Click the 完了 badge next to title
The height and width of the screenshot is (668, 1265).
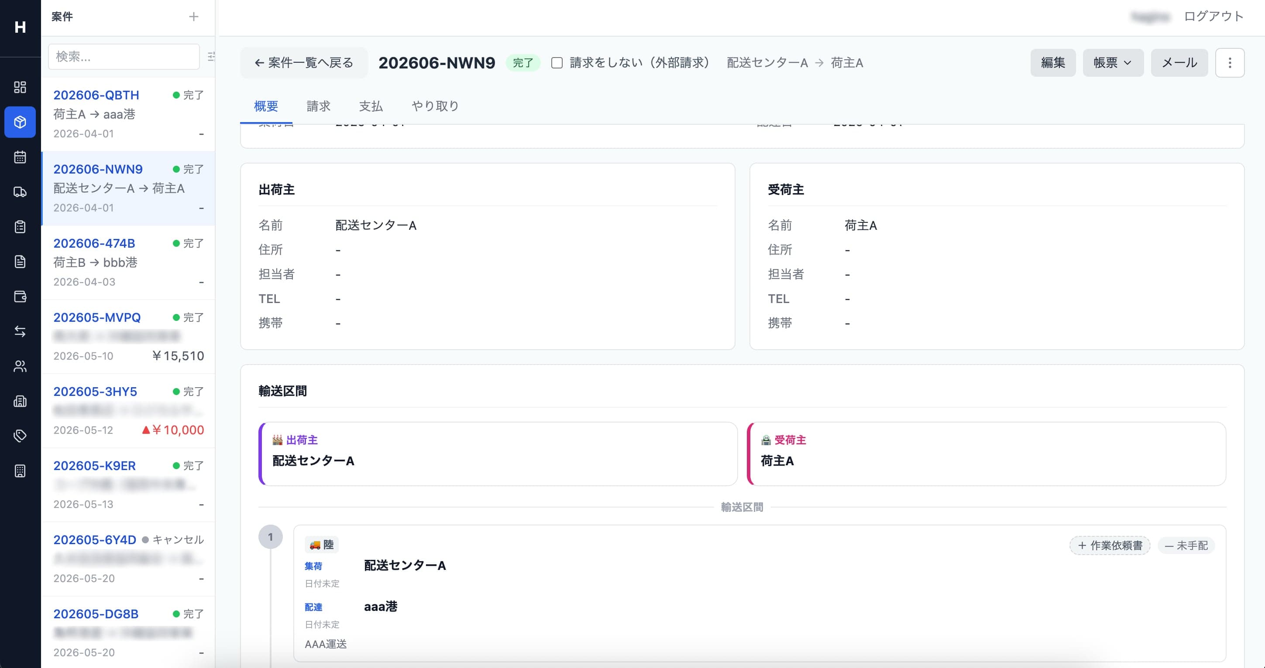(523, 63)
